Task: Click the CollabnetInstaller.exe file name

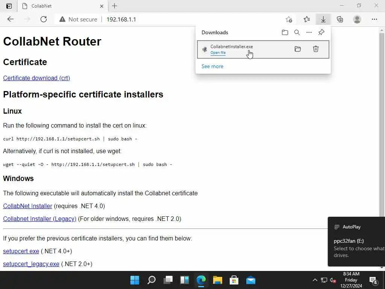Action: pos(232,46)
